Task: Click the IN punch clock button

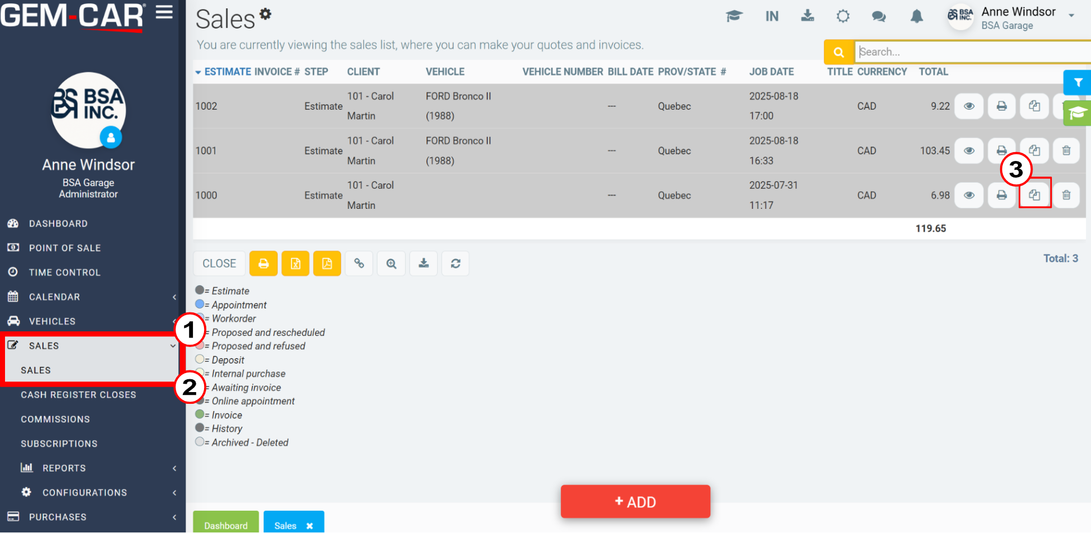Action: [772, 16]
